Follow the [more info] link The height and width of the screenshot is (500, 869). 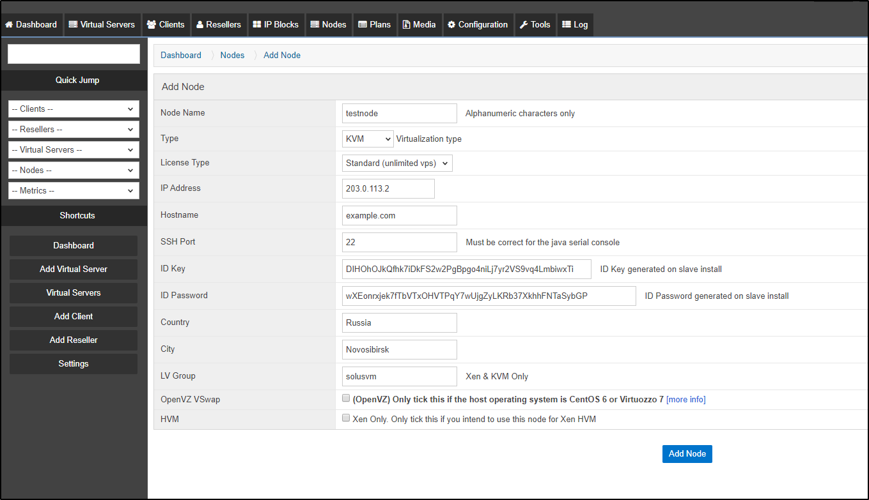point(685,400)
